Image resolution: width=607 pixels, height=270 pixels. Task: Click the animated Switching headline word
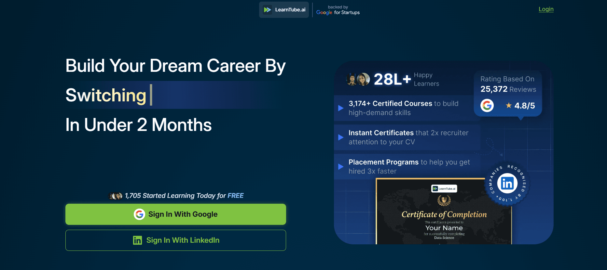pos(106,95)
